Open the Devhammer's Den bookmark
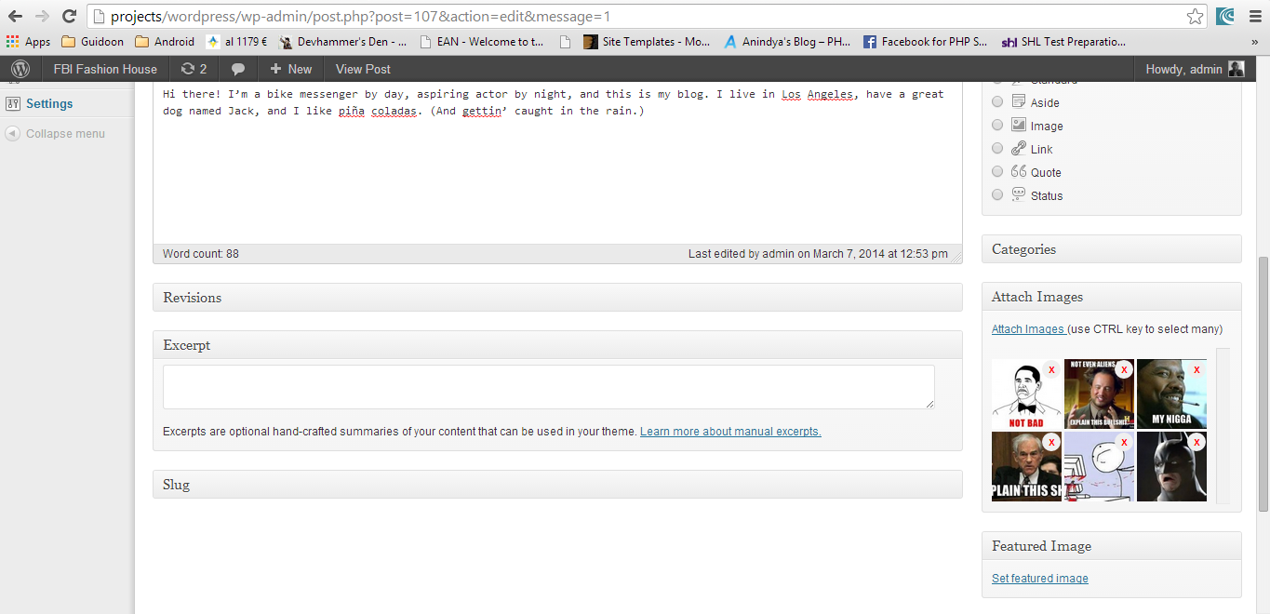This screenshot has height=614, width=1270. pos(342,42)
